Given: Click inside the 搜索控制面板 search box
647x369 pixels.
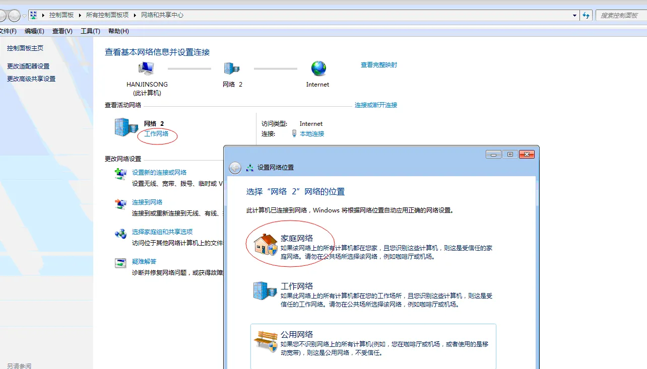Looking at the screenshot, I should tap(621, 16).
